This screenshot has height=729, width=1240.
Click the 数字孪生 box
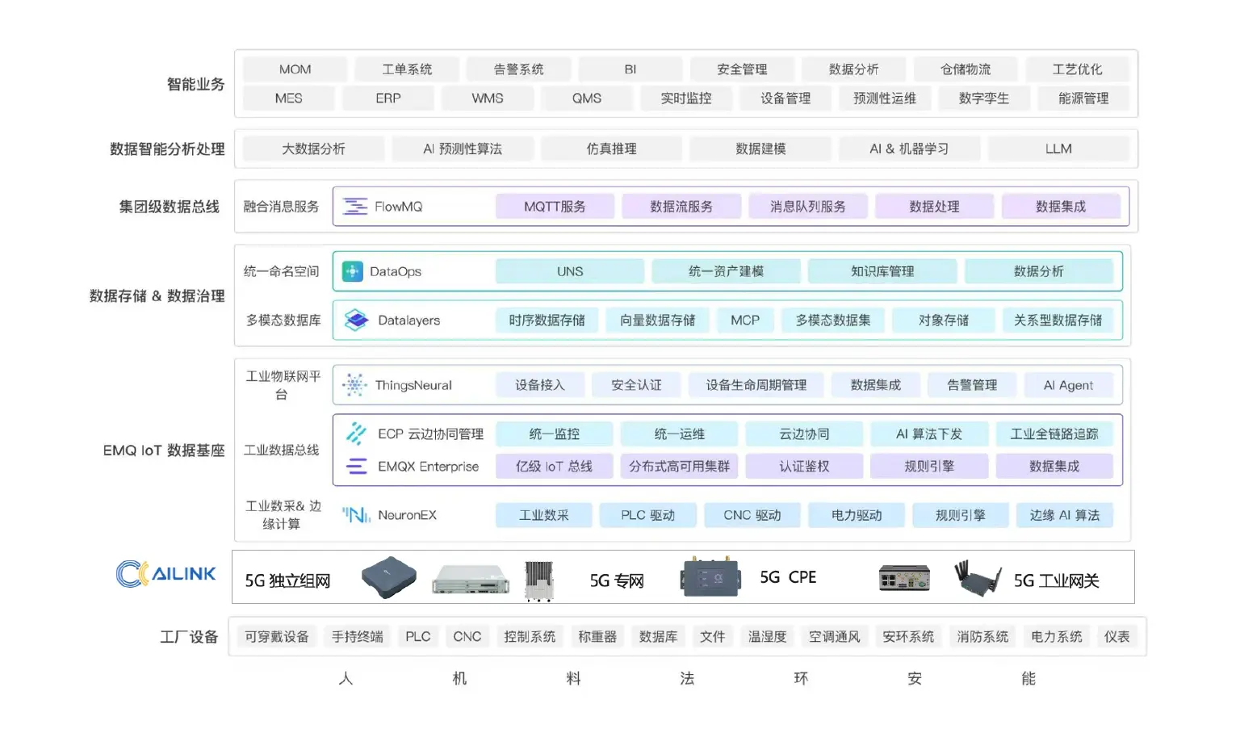coord(984,98)
